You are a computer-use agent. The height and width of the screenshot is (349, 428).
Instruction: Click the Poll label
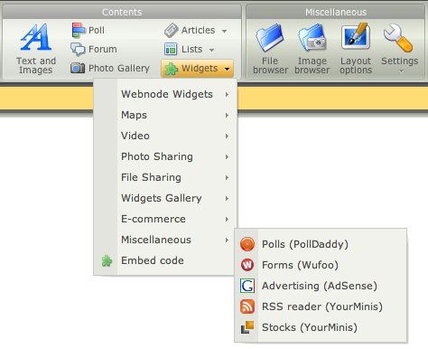(97, 30)
